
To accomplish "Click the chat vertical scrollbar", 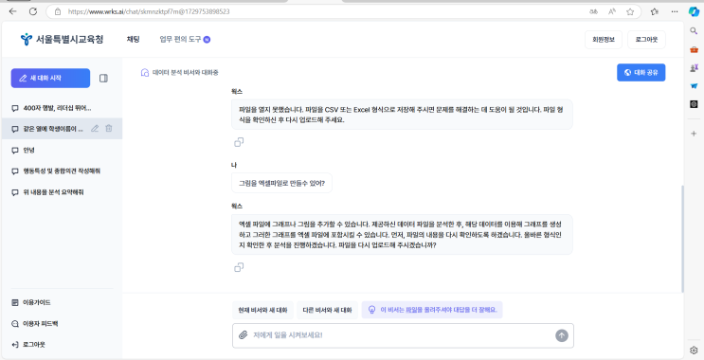I will [x=682, y=238].
